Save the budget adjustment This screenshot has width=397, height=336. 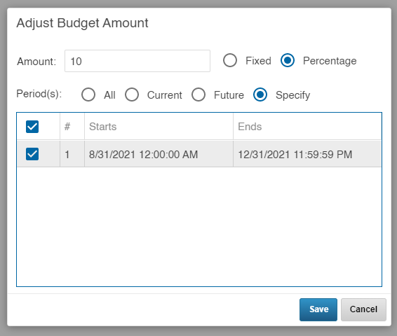(318, 309)
